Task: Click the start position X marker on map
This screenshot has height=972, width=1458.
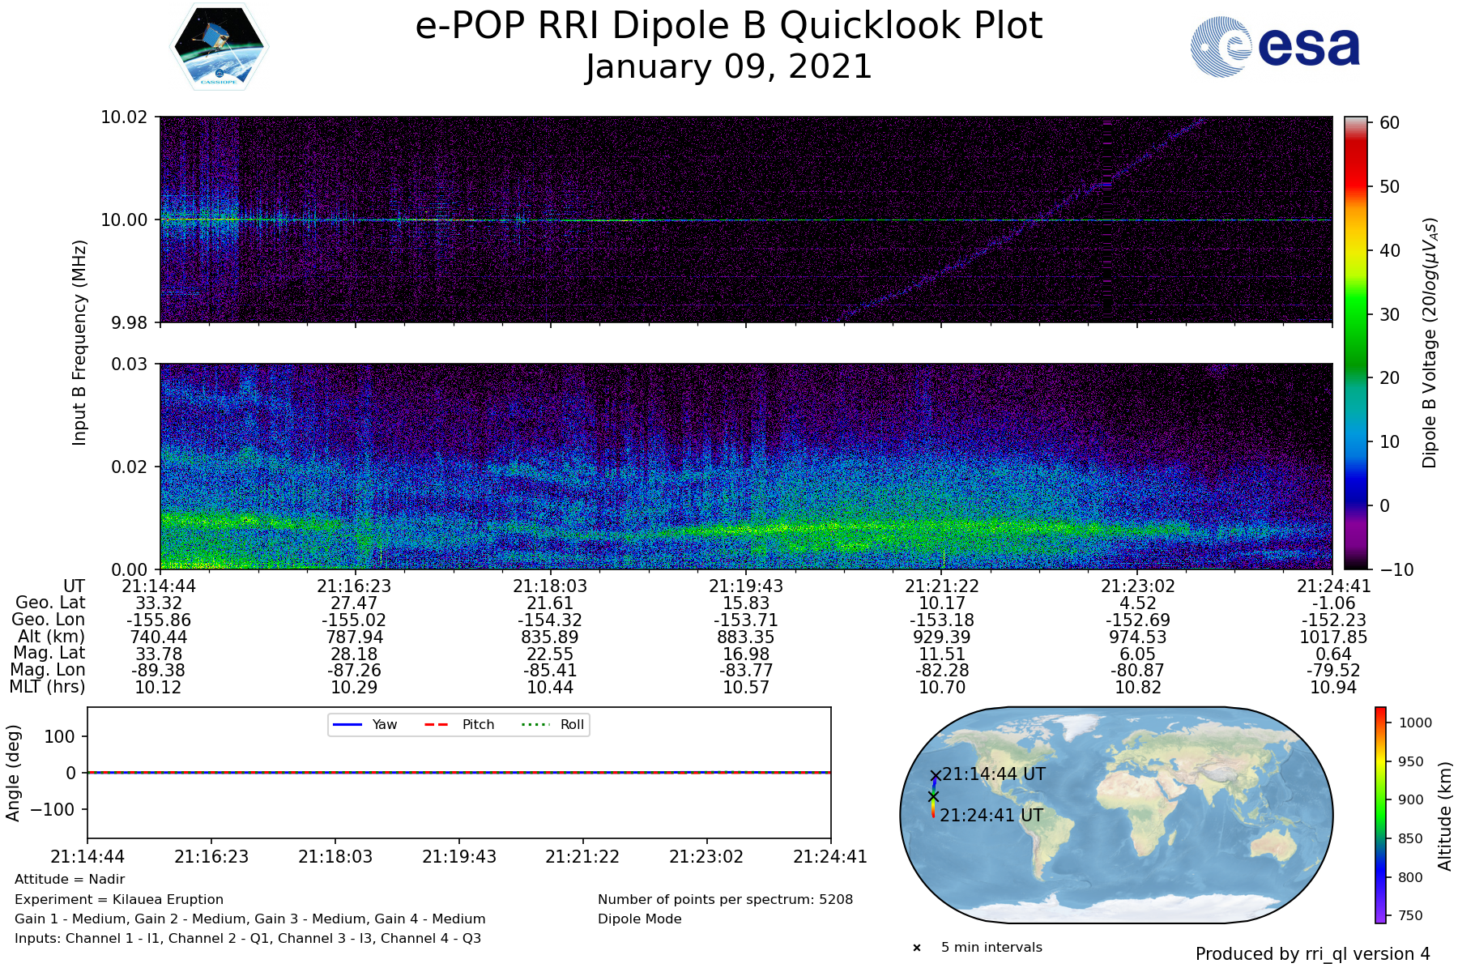Action: tap(936, 776)
